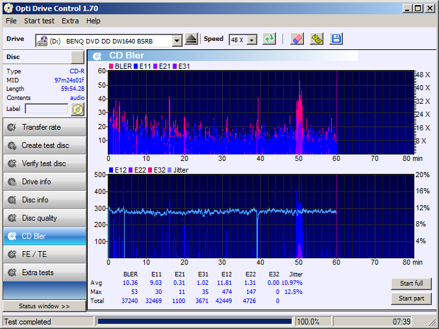Open the File menu
The image size is (439, 329).
coord(11,21)
